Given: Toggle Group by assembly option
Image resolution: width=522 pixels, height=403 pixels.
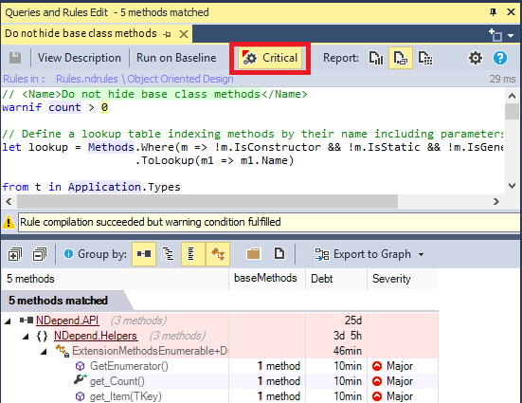Looking at the screenshot, I should 144,254.
